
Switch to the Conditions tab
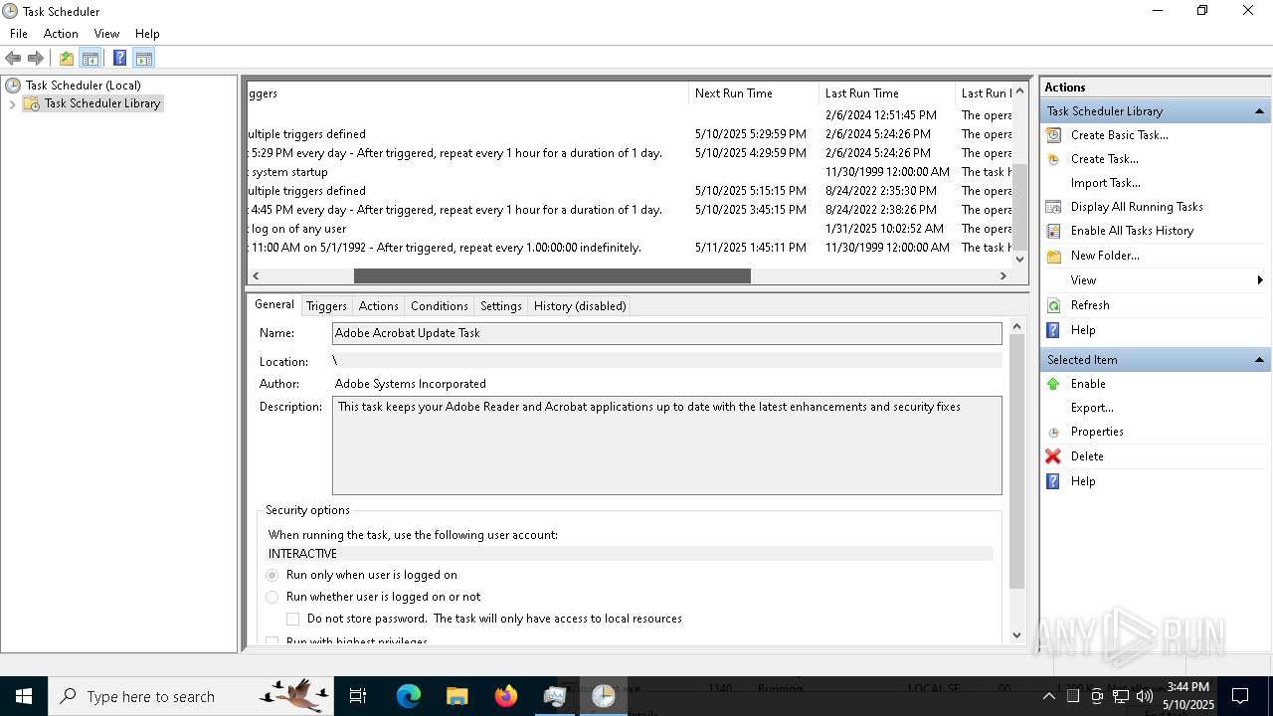point(439,306)
